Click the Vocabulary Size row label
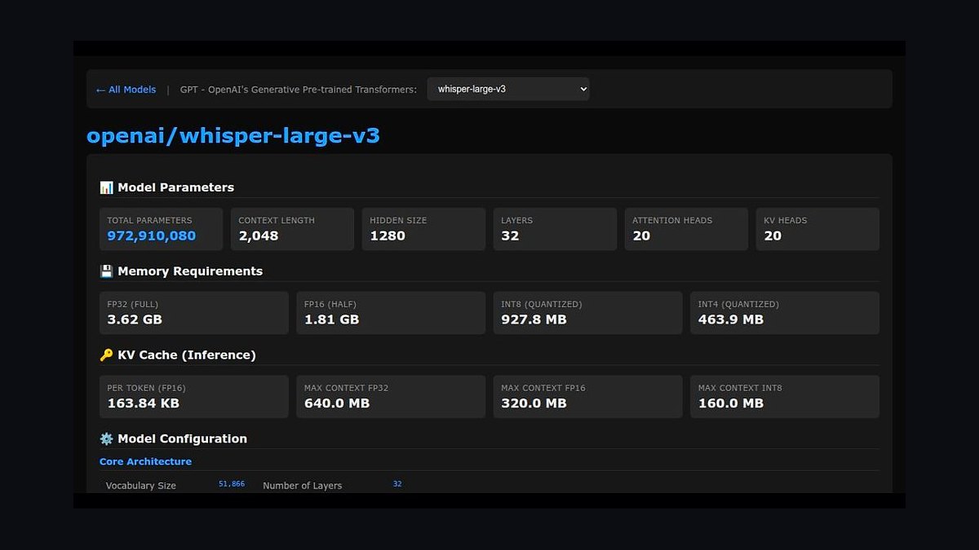 pyautogui.click(x=141, y=486)
